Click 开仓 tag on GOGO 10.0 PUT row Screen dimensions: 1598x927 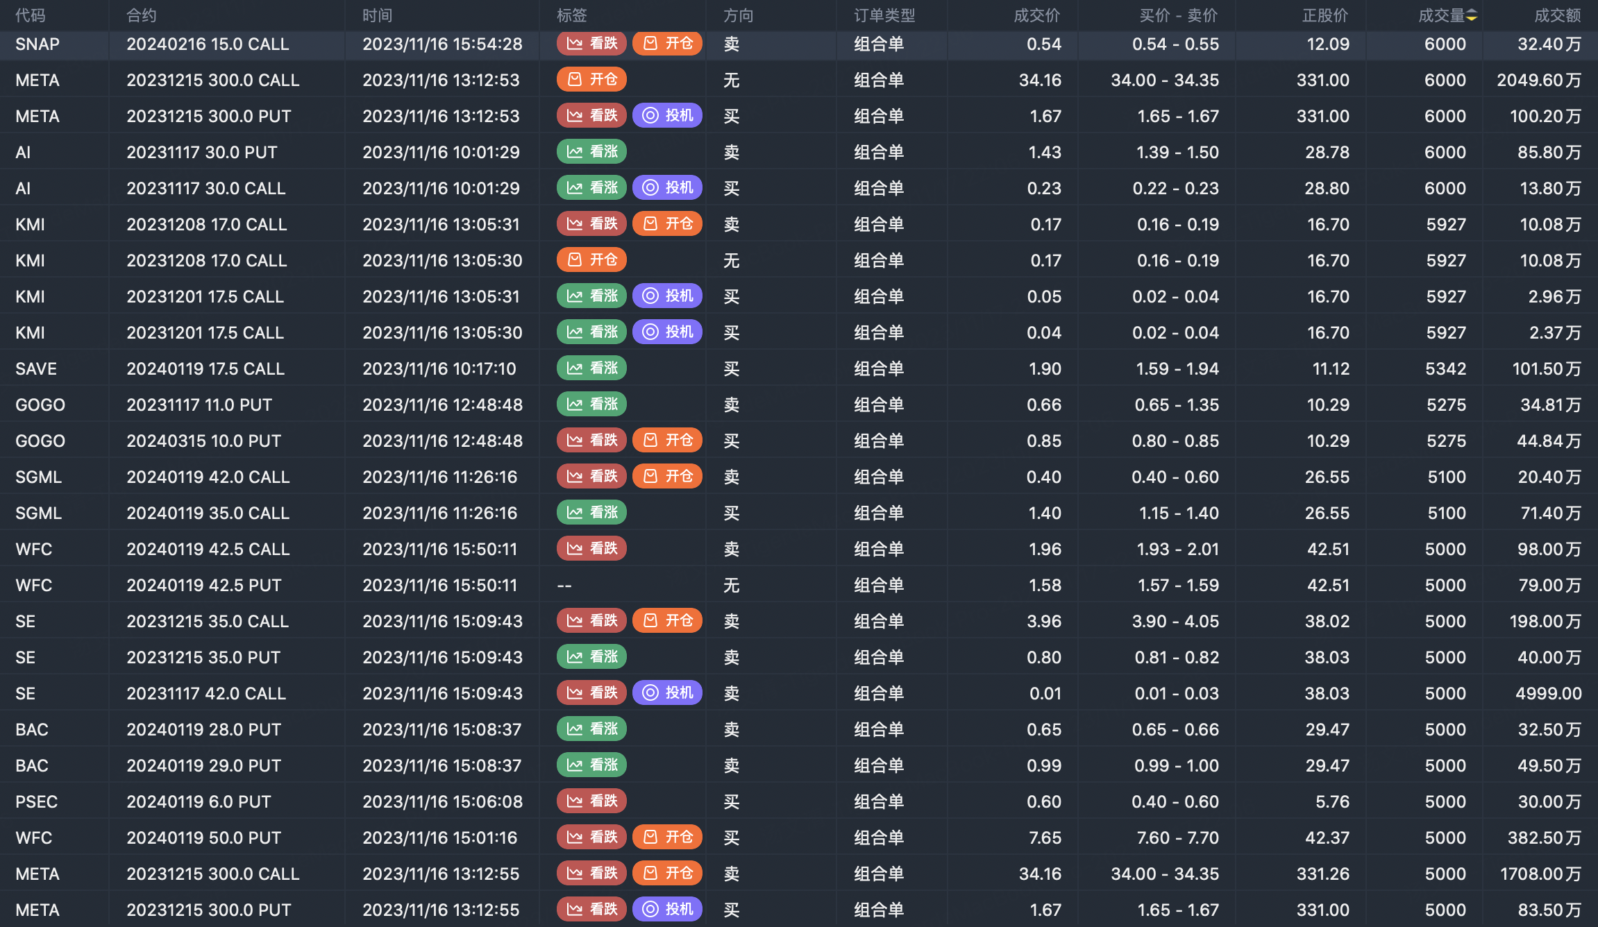click(667, 441)
